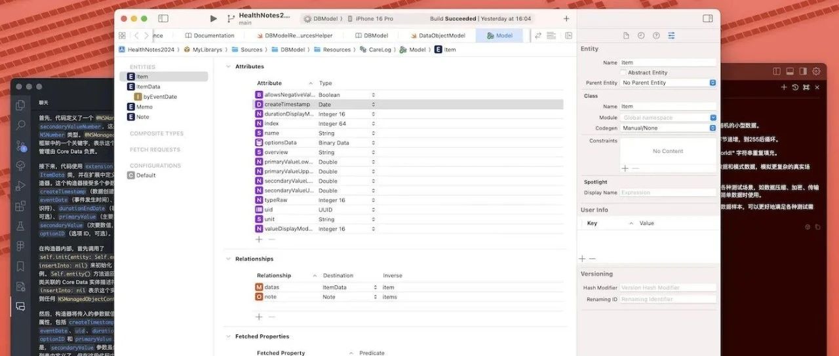Add a User Info entry with plus

(x=582, y=259)
